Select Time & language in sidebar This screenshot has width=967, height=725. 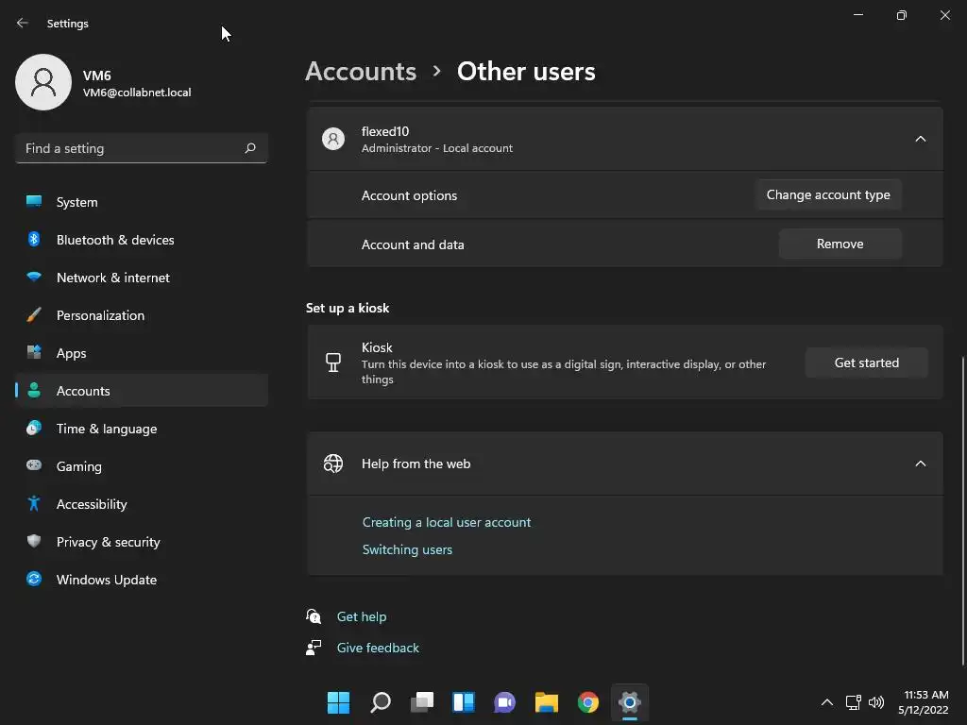(x=142, y=429)
